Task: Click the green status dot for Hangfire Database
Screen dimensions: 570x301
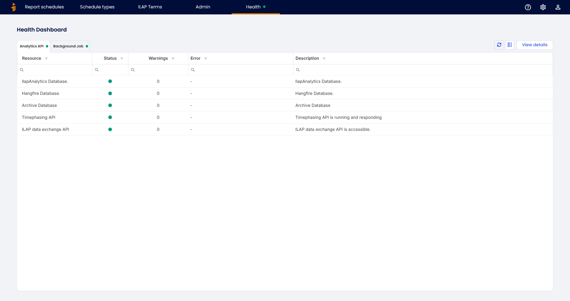Action: (x=110, y=93)
